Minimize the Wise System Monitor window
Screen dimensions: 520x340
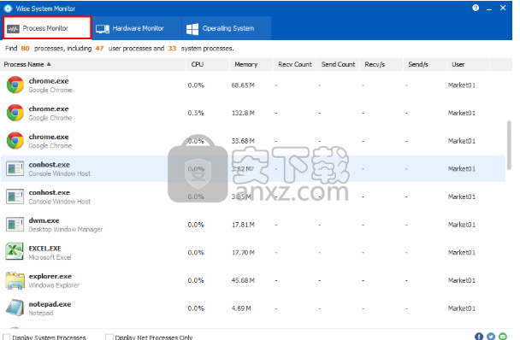pyautogui.click(x=489, y=9)
